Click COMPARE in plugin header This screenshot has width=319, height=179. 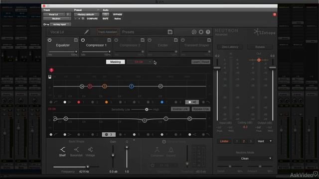click(x=92, y=19)
